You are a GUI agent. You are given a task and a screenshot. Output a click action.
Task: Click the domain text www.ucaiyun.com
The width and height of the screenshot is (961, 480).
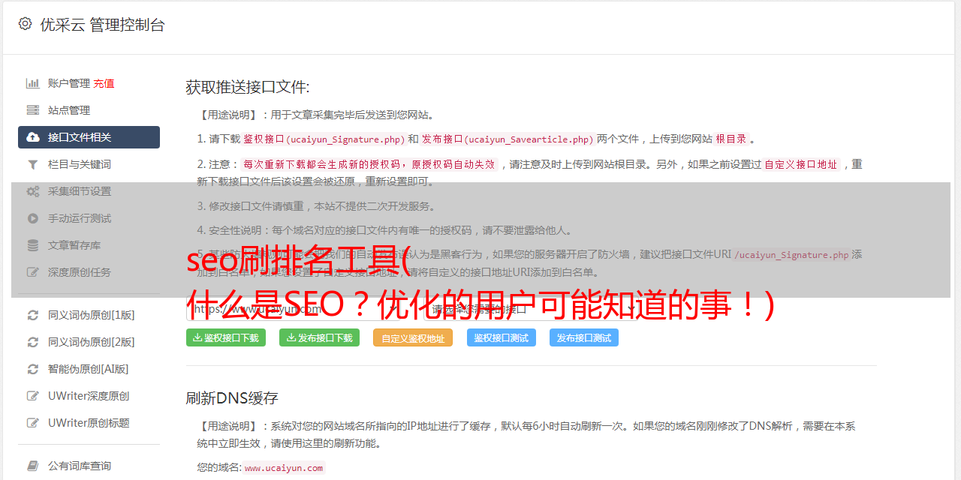click(284, 467)
